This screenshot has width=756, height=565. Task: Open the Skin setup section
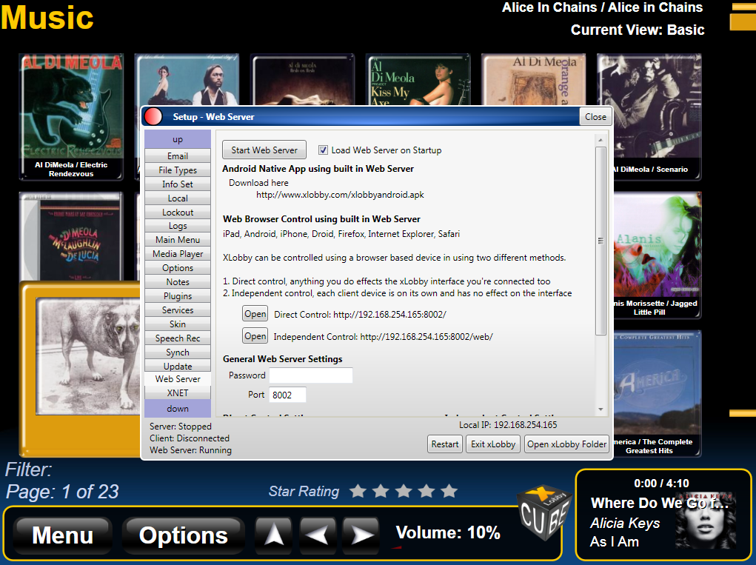(178, 324)
